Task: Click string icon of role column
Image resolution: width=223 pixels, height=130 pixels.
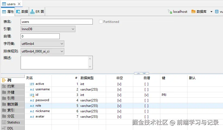Action: pyautogui.click(x=32, y=106)
